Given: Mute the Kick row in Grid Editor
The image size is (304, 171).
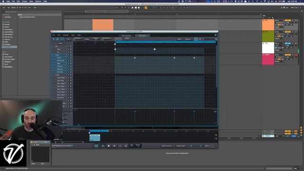Looking at the screenshot, I should coord(71,47).
